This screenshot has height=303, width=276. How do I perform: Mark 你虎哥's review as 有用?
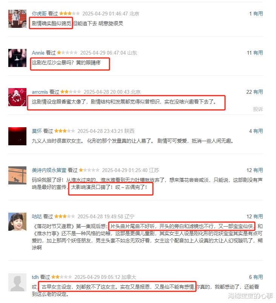click(258, 14)
